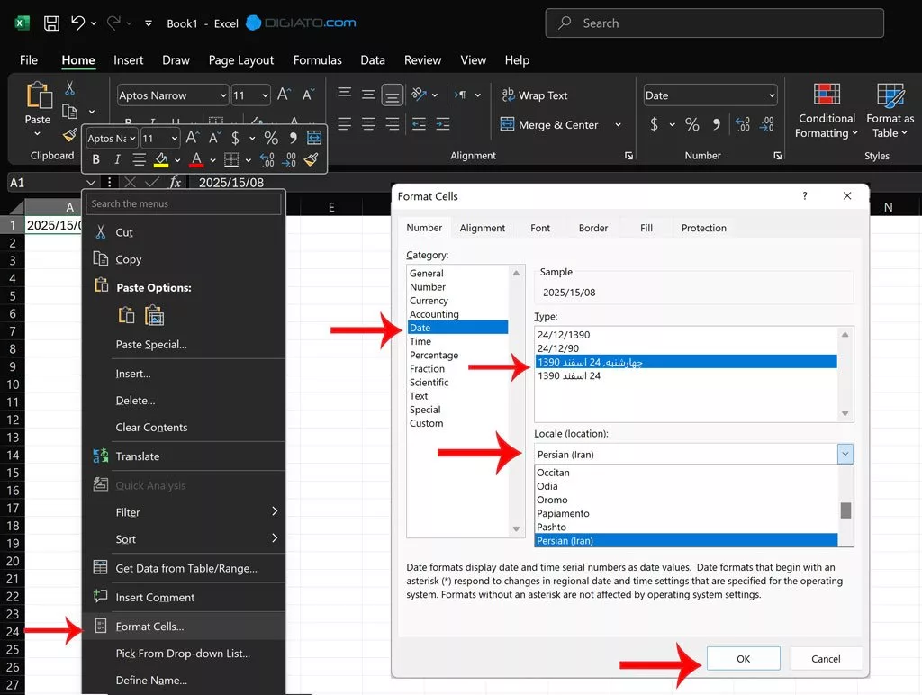This screenshot has width=922, height=695.
Task: Click the help question mark in Format Cells
Action: coord(805,195)
